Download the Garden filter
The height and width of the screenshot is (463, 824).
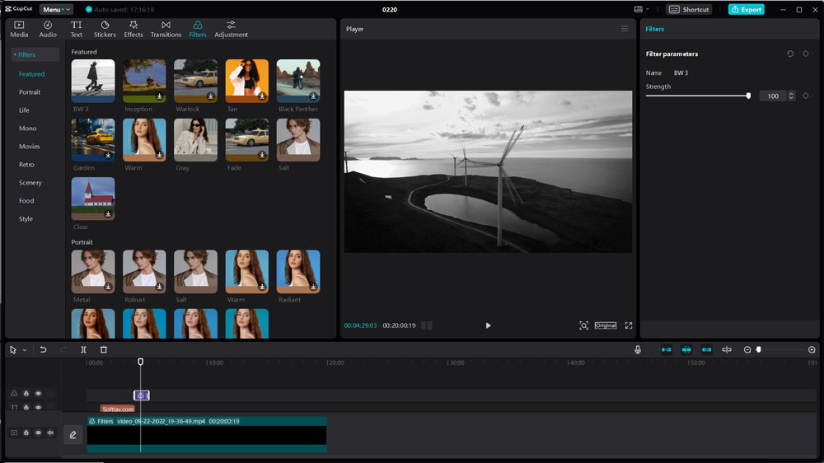[108, 155]
